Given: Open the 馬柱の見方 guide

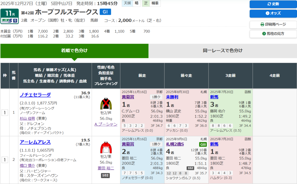Looking at the screenshot, I should point(273,34).
